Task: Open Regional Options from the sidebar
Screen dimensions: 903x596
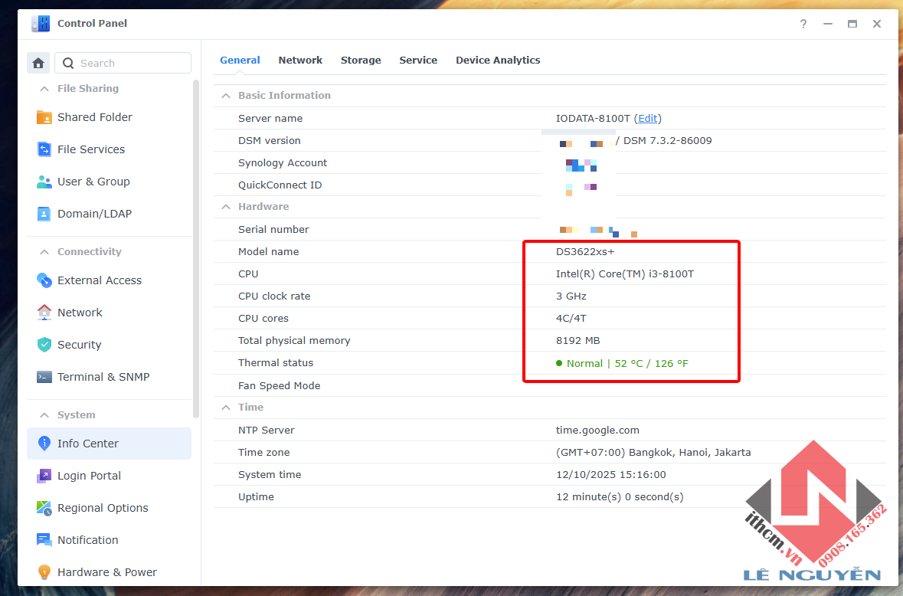Action: click(x=43, y=508)
